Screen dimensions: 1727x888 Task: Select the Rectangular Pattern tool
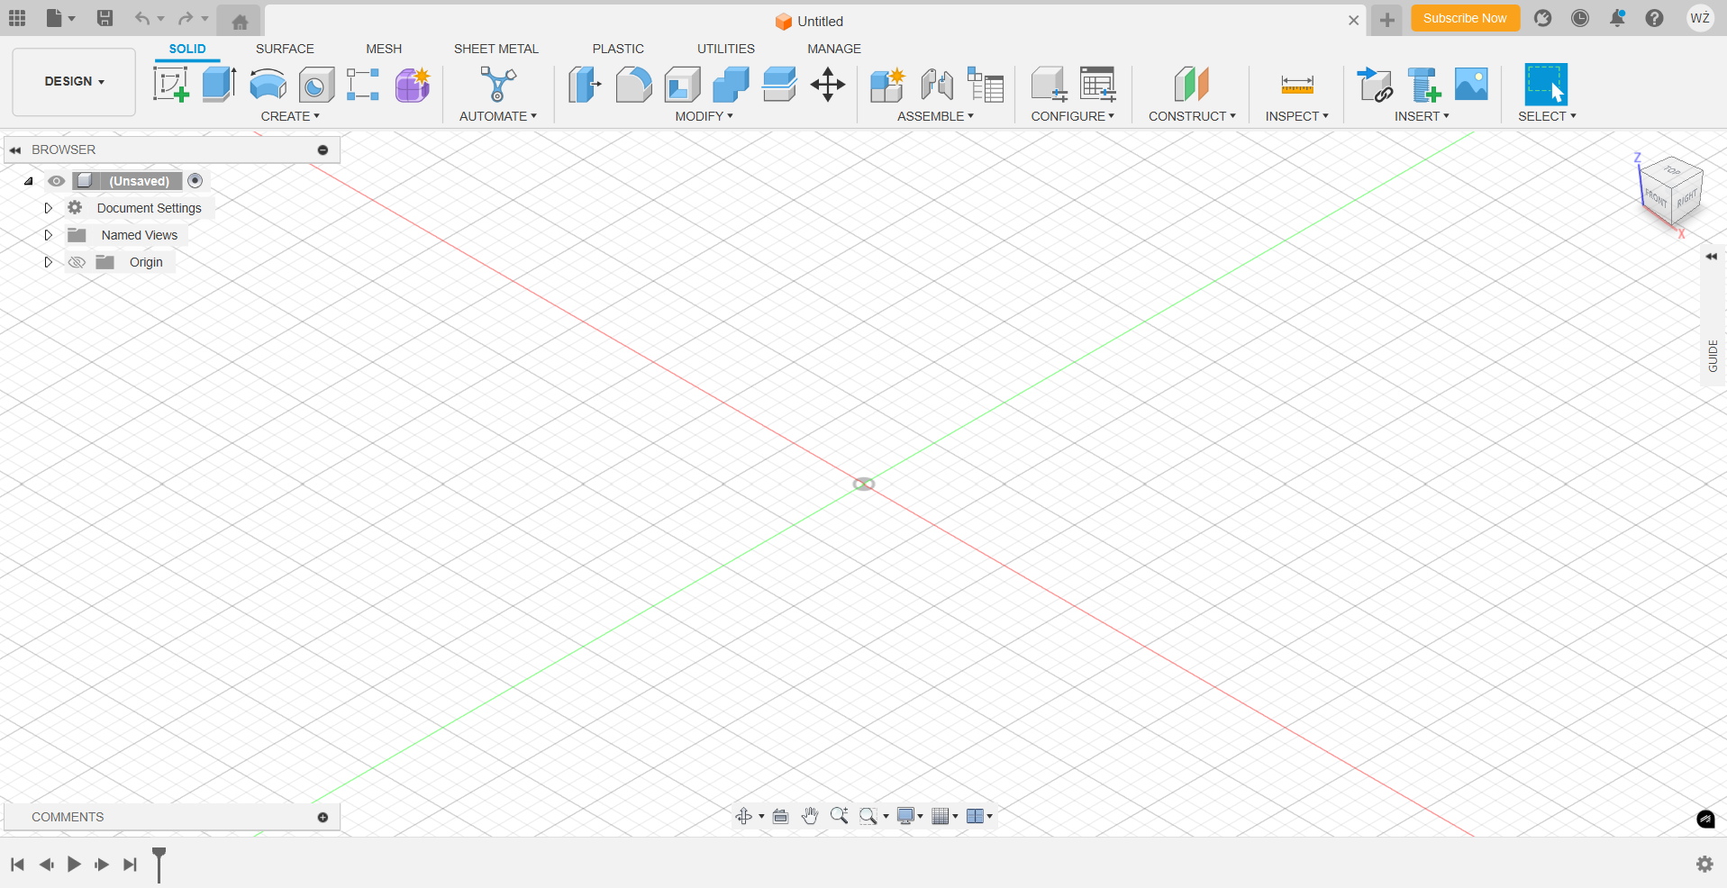pos(363,85)
